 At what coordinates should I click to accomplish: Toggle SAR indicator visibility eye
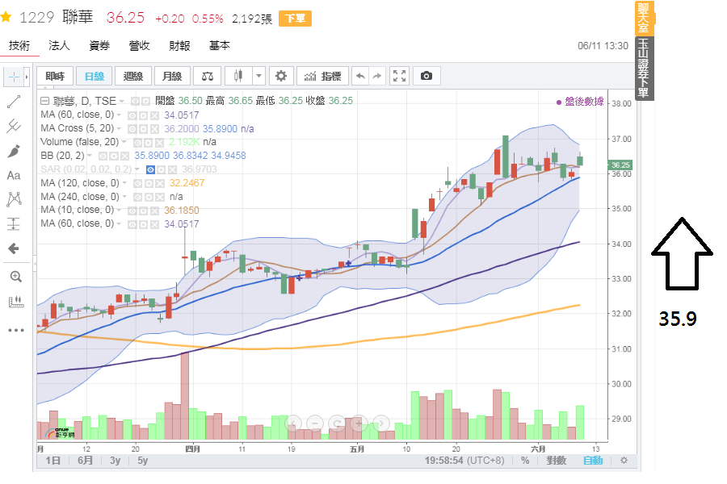(x=150, y=169)
